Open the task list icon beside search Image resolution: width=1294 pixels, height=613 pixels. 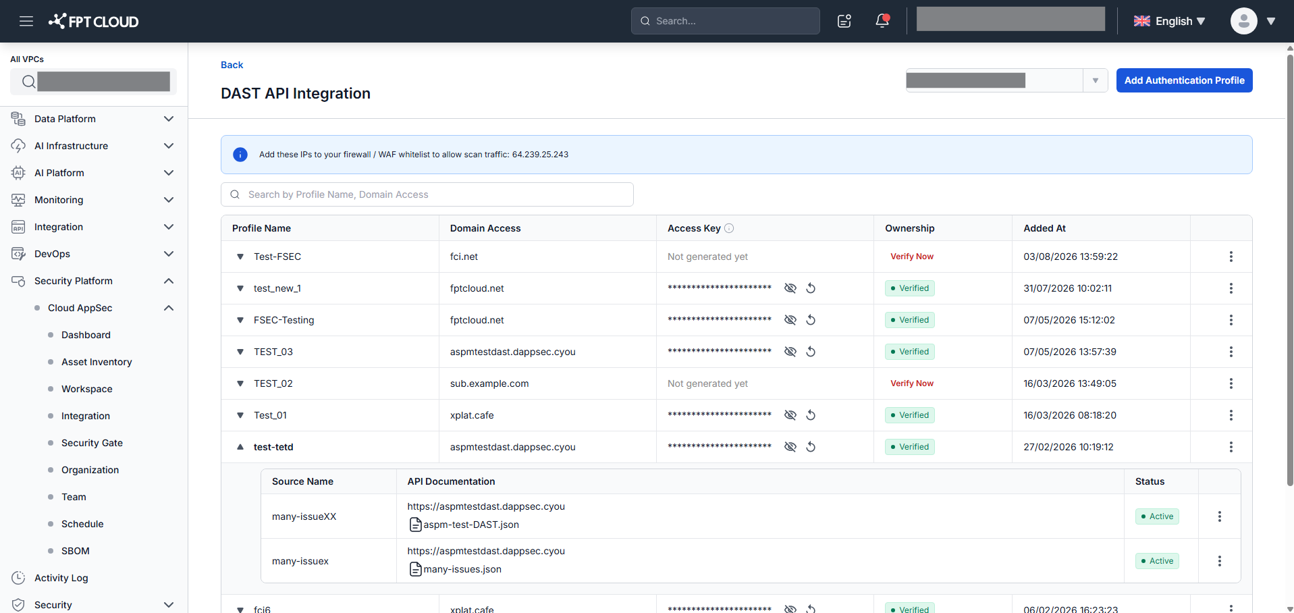[844, 21]
